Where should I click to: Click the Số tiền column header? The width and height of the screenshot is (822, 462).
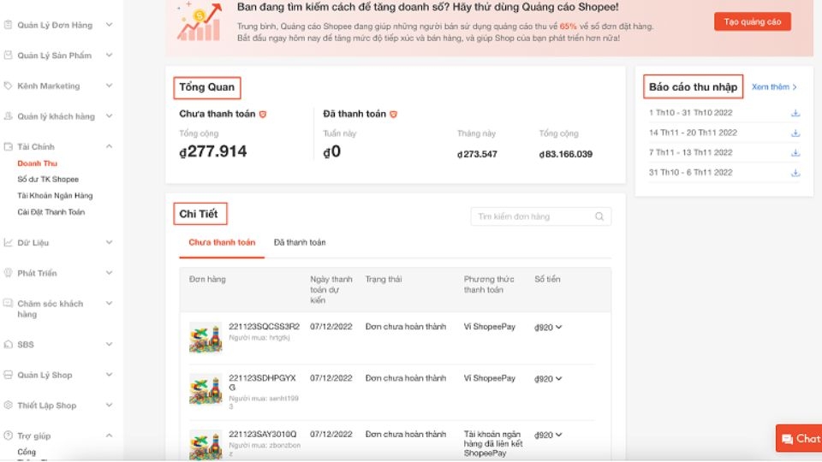(x=547, y=279)
